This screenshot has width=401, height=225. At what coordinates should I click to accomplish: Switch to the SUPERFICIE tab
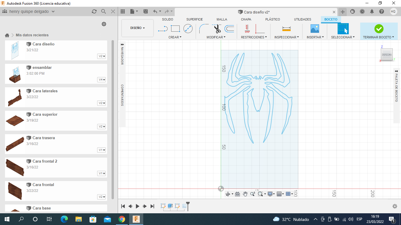pyautogui.click(x=195, y=19)
